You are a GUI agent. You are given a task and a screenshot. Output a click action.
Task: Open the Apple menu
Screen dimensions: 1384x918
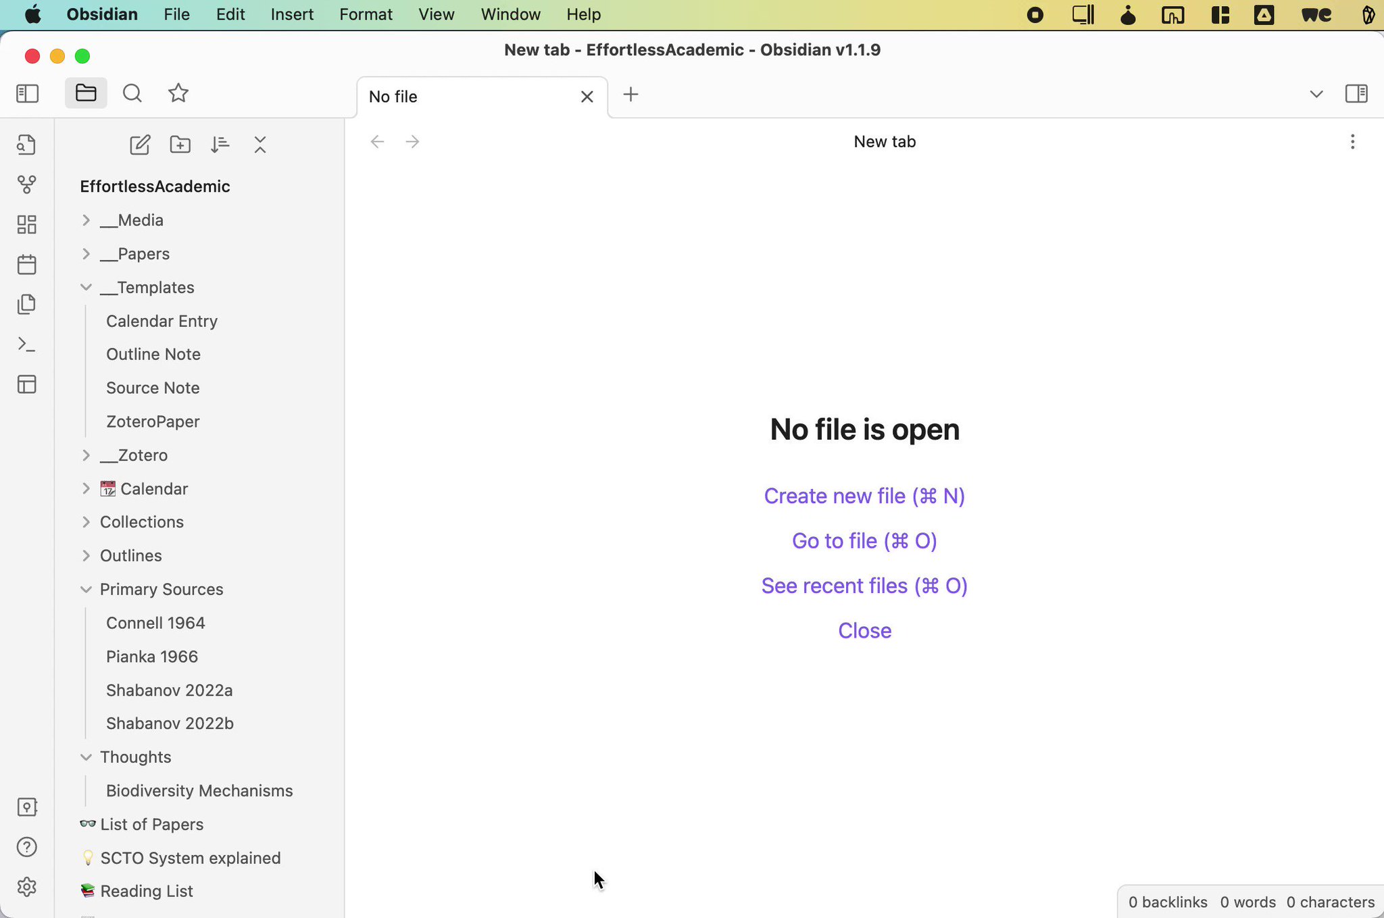pos(32,14)
